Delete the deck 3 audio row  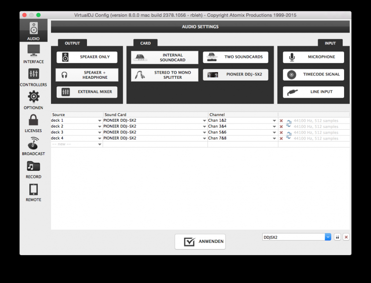point(281,132)
